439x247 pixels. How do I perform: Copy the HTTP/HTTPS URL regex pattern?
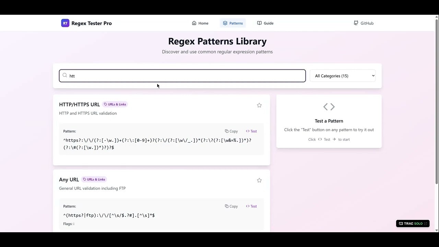(231, 131)
